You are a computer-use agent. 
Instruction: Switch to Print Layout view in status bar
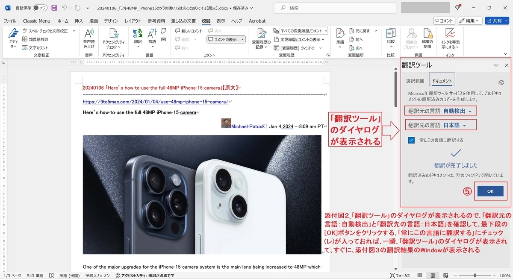coord(433,276)
